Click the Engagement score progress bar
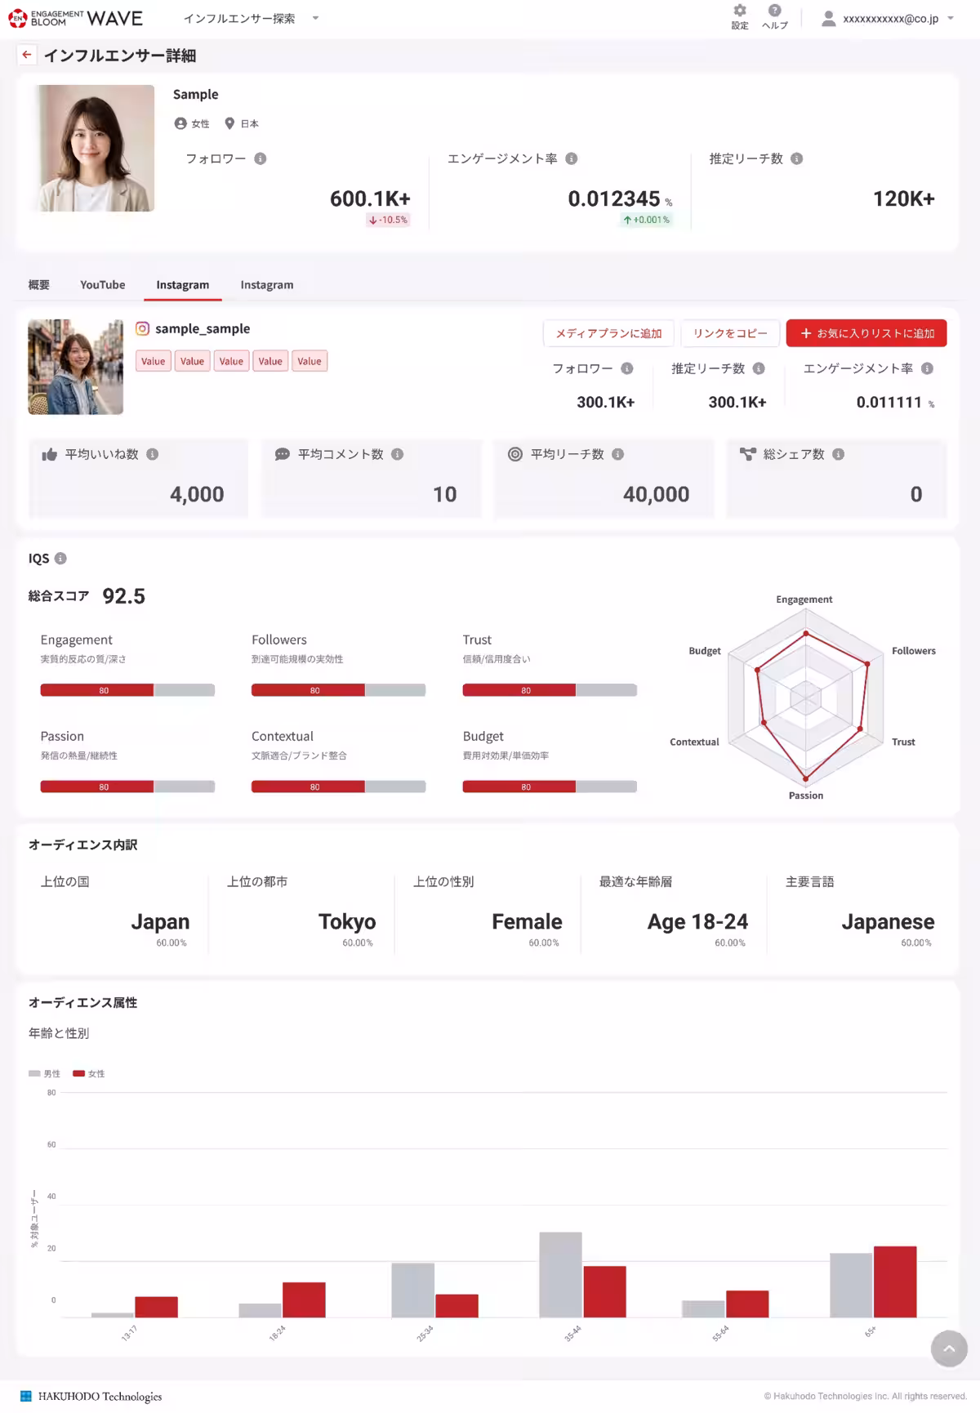 127,690
